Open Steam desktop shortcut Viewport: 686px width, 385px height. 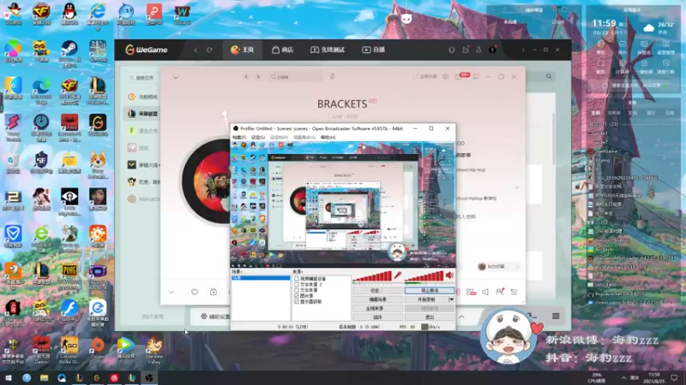pyautogui.click(x=69, y=54)
